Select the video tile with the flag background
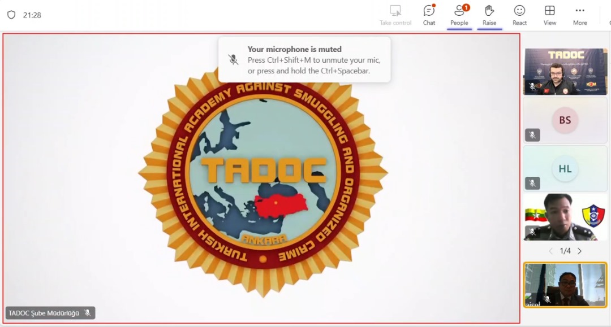This screenshot has height=327, width=611. tap(565, 217)
